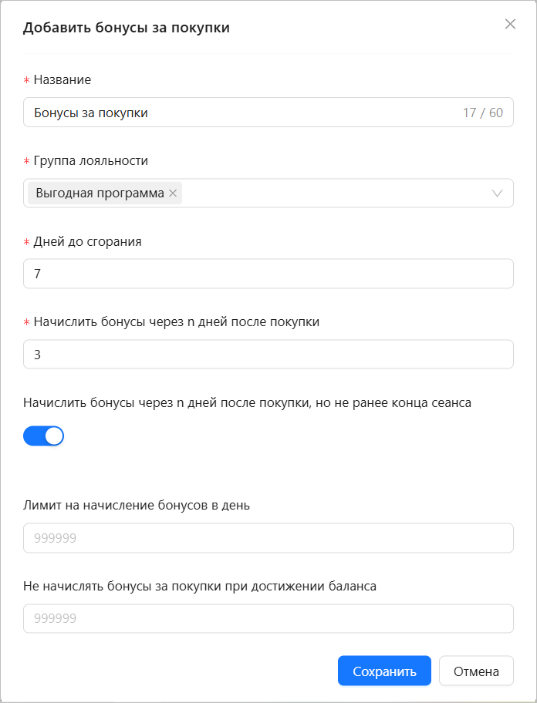
Task: Click into the Дней до сгорания field
Action: pyautogui.click(x=268, y=274)
